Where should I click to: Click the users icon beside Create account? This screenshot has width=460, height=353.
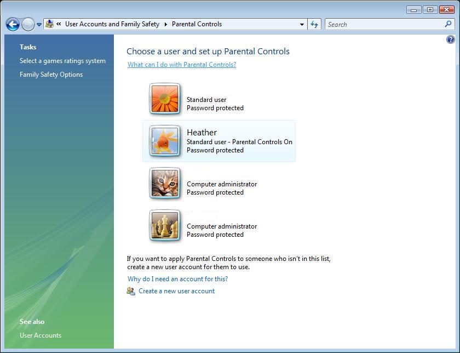pyautogui.click(x=131, y=291)
